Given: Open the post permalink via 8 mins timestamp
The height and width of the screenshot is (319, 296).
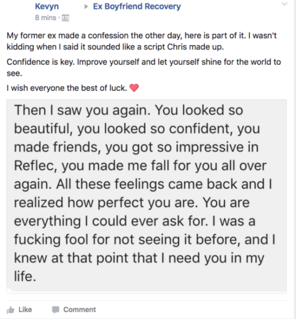Looking at the screenshot, I should pos(46,18).
